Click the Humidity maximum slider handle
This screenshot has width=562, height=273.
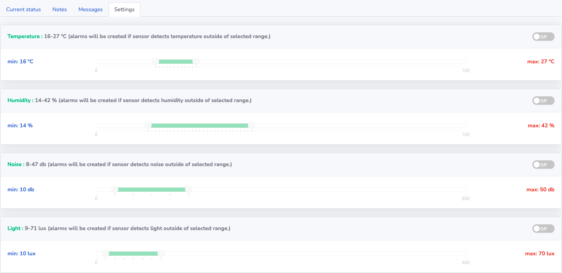(x=251, y=126)
